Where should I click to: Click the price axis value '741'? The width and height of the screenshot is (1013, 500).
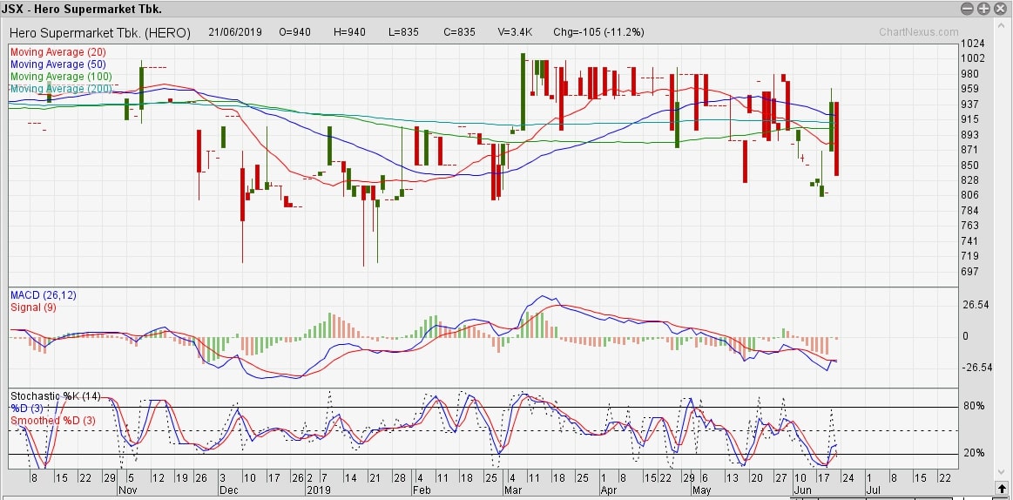(971, 241)
